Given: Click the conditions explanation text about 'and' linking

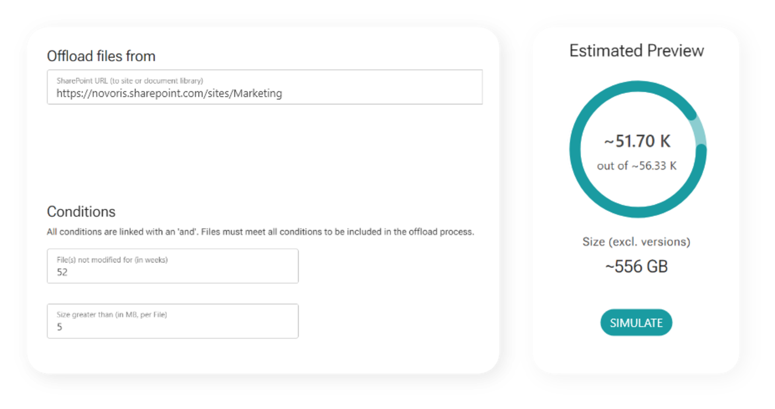Looking at the screenshot, I should tap(261, 232).
